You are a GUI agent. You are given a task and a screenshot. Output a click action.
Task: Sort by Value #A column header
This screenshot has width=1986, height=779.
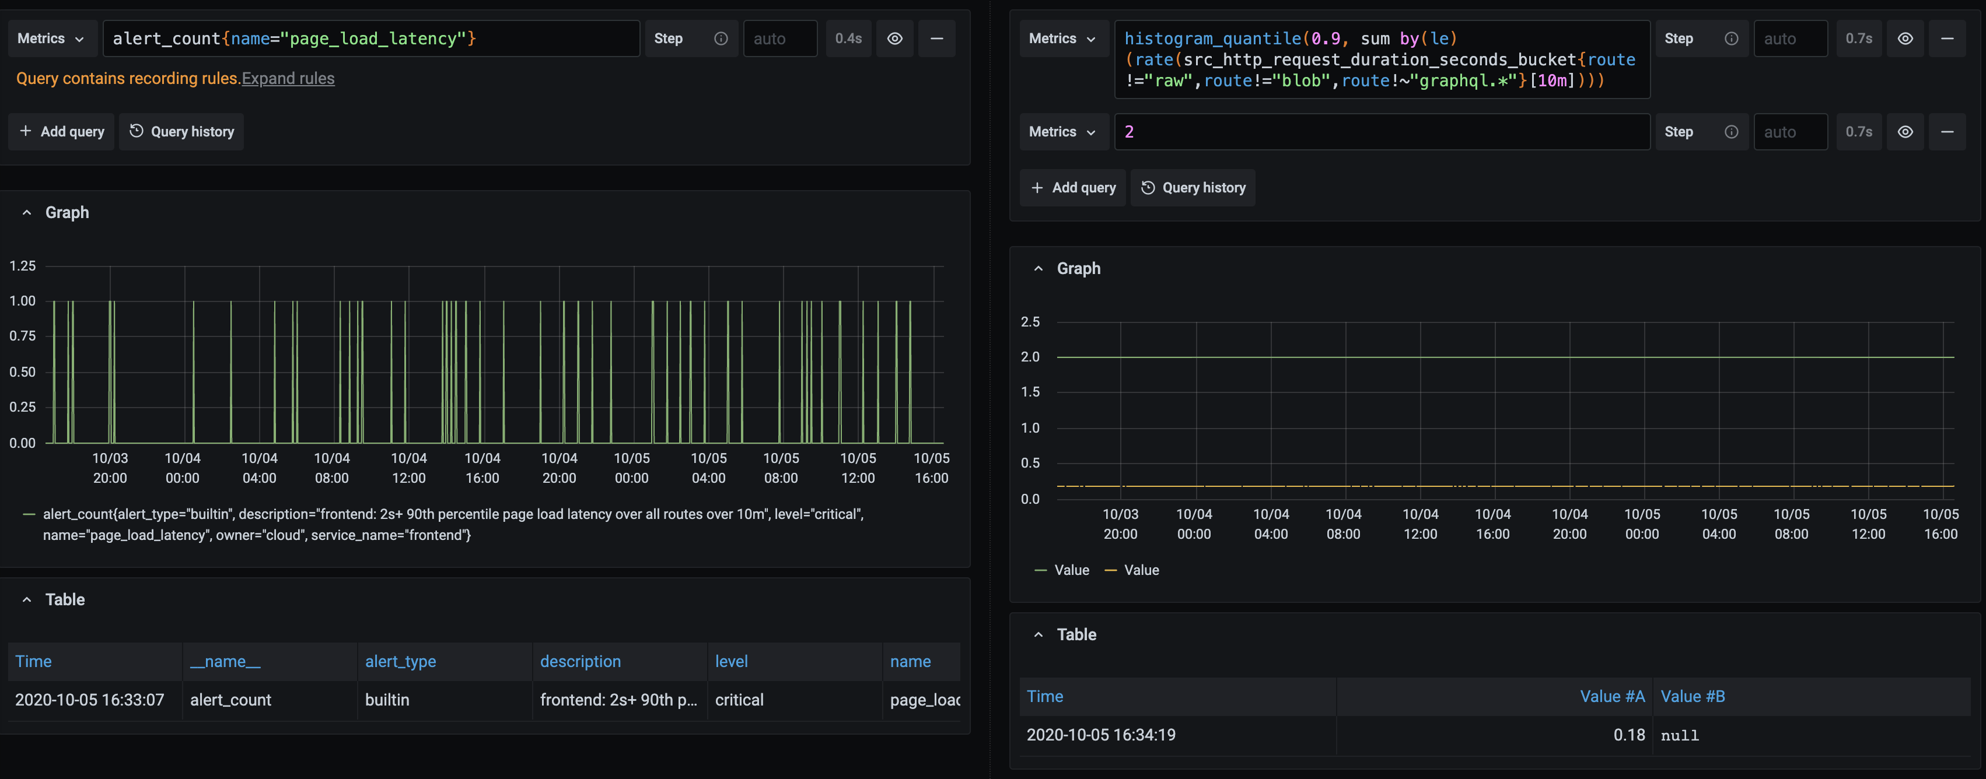click(1611, 697)
